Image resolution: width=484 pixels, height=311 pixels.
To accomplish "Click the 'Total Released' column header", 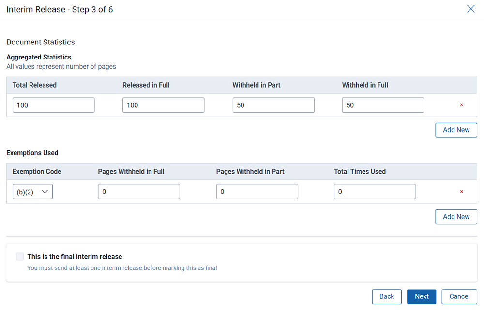I will [34, 85].
